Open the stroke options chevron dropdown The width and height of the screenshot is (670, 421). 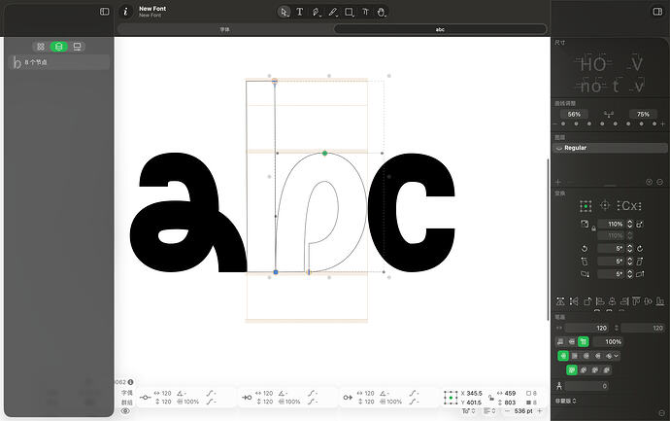[x=616, y=356]
